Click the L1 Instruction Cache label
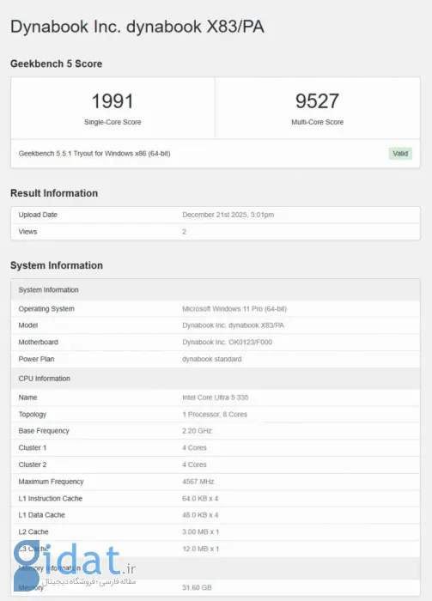The height and width of the screenshot is (601, 432). [x=50, y=498]
